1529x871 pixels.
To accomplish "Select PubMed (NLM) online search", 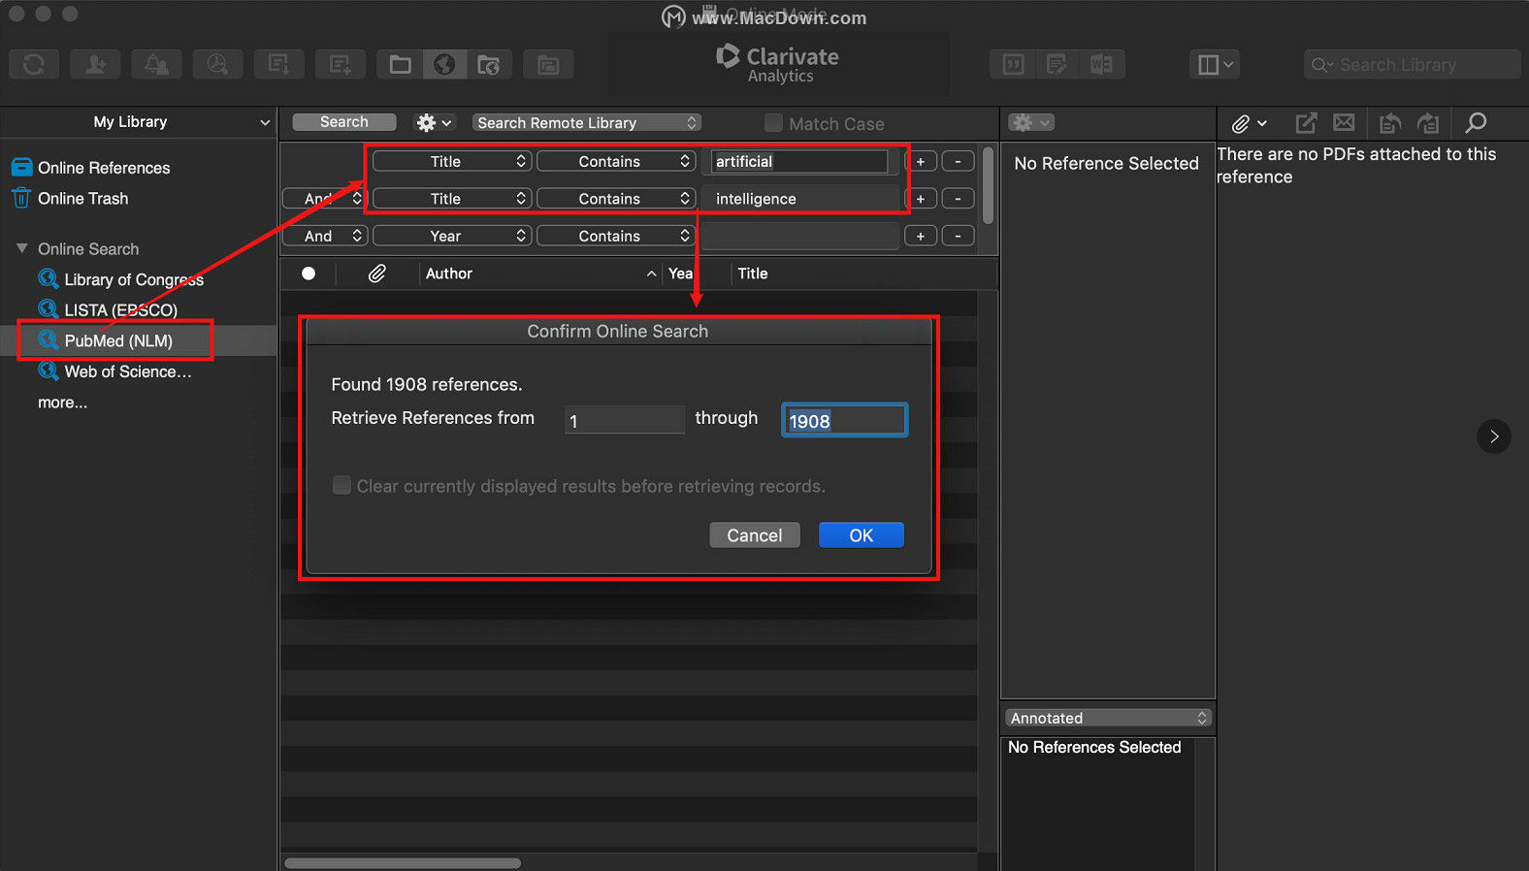I will point(118,340).
